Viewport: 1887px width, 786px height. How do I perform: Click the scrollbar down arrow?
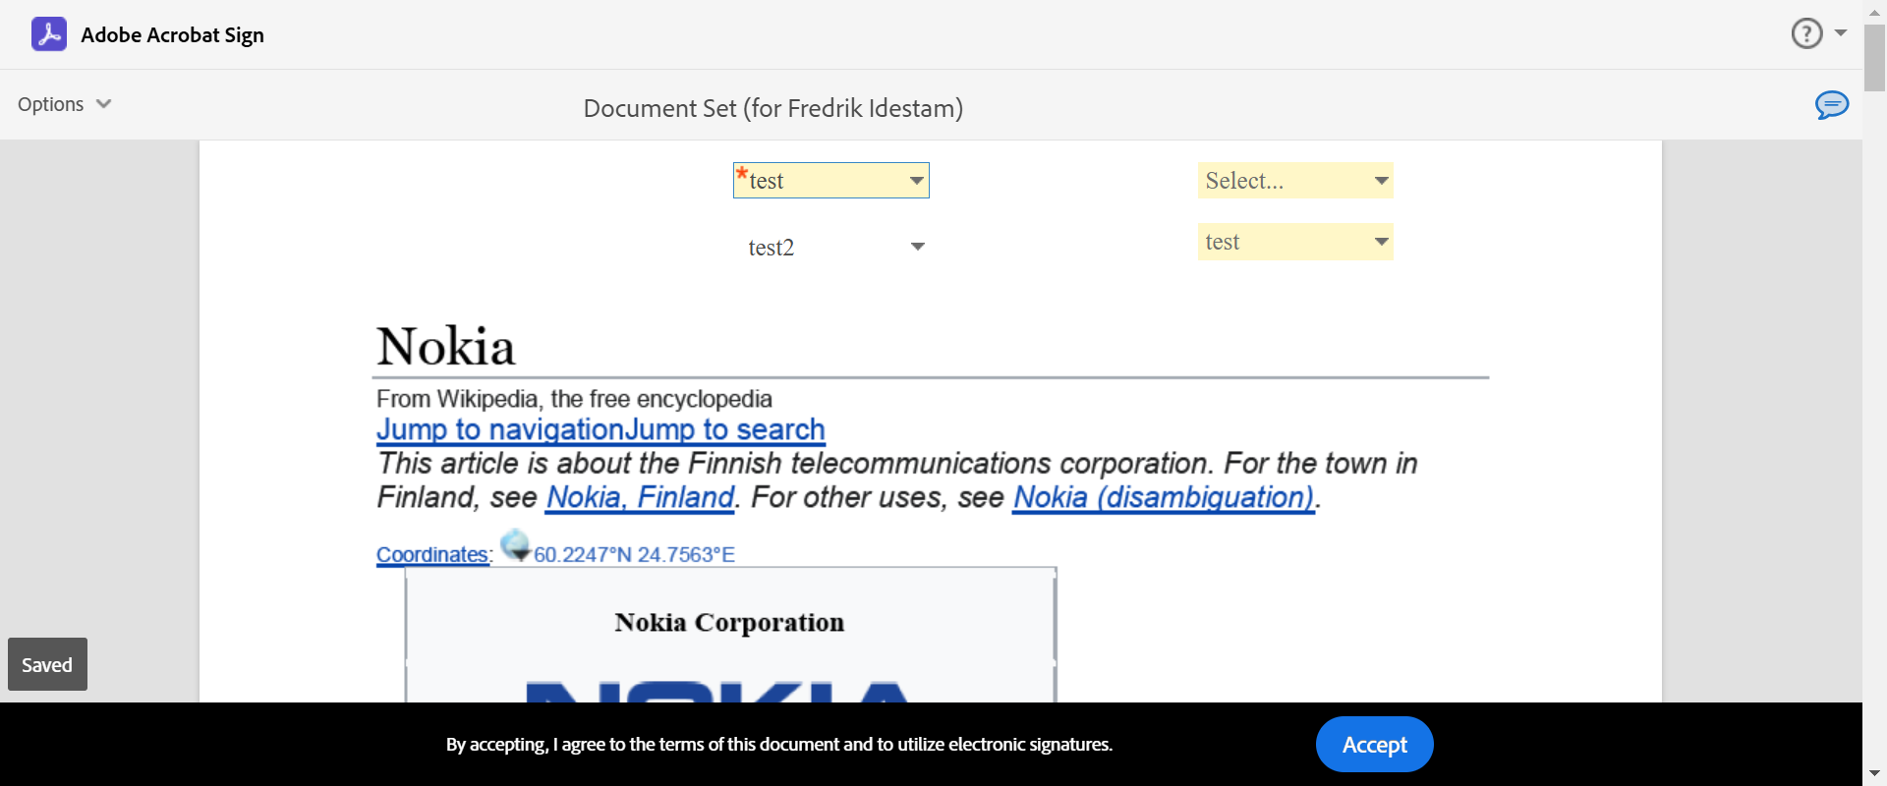point(1874,773)
